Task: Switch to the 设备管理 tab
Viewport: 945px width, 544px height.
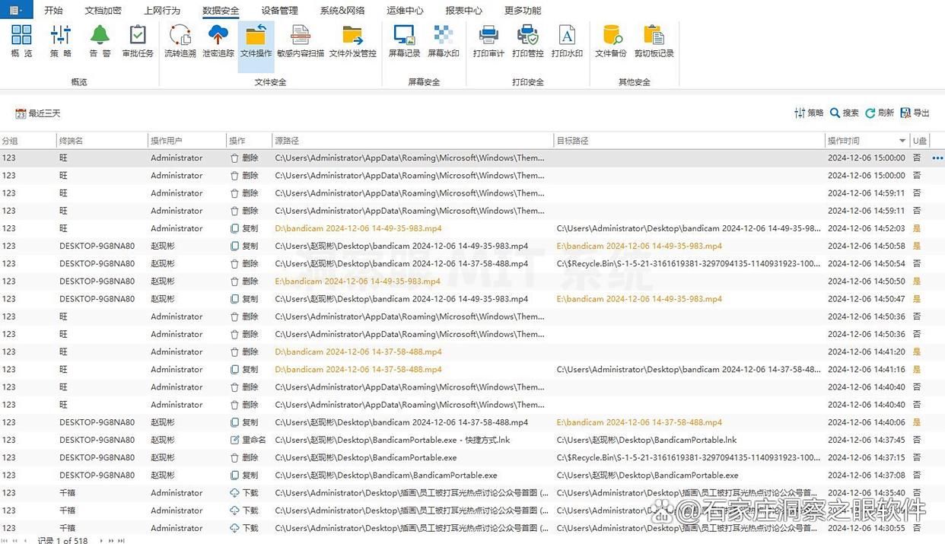Action: click(x=279, y=11)
